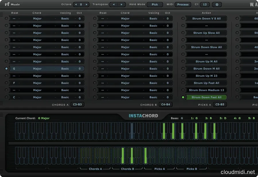The height and width of the screenshot is (177, 258).
Task: Open the Chord dropdown on the highlighted G row
Action: pyautogui.click(x=37, y=68)
